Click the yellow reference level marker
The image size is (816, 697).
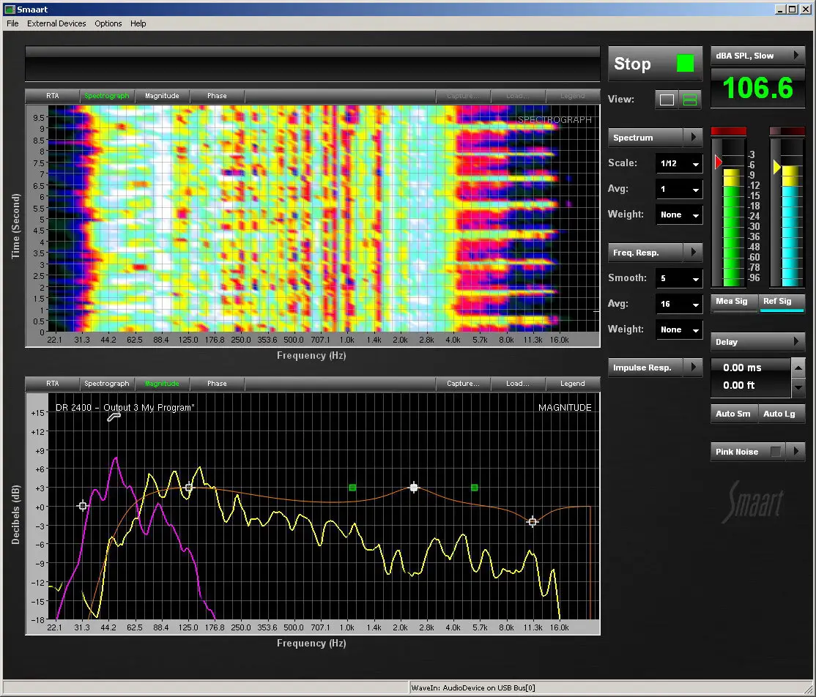777,167
